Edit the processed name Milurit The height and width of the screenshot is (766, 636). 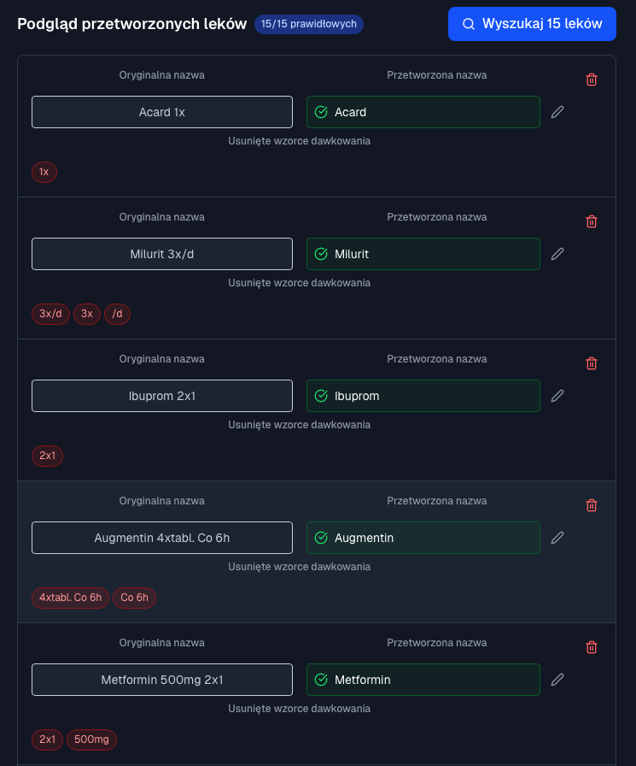click(557, 254)
